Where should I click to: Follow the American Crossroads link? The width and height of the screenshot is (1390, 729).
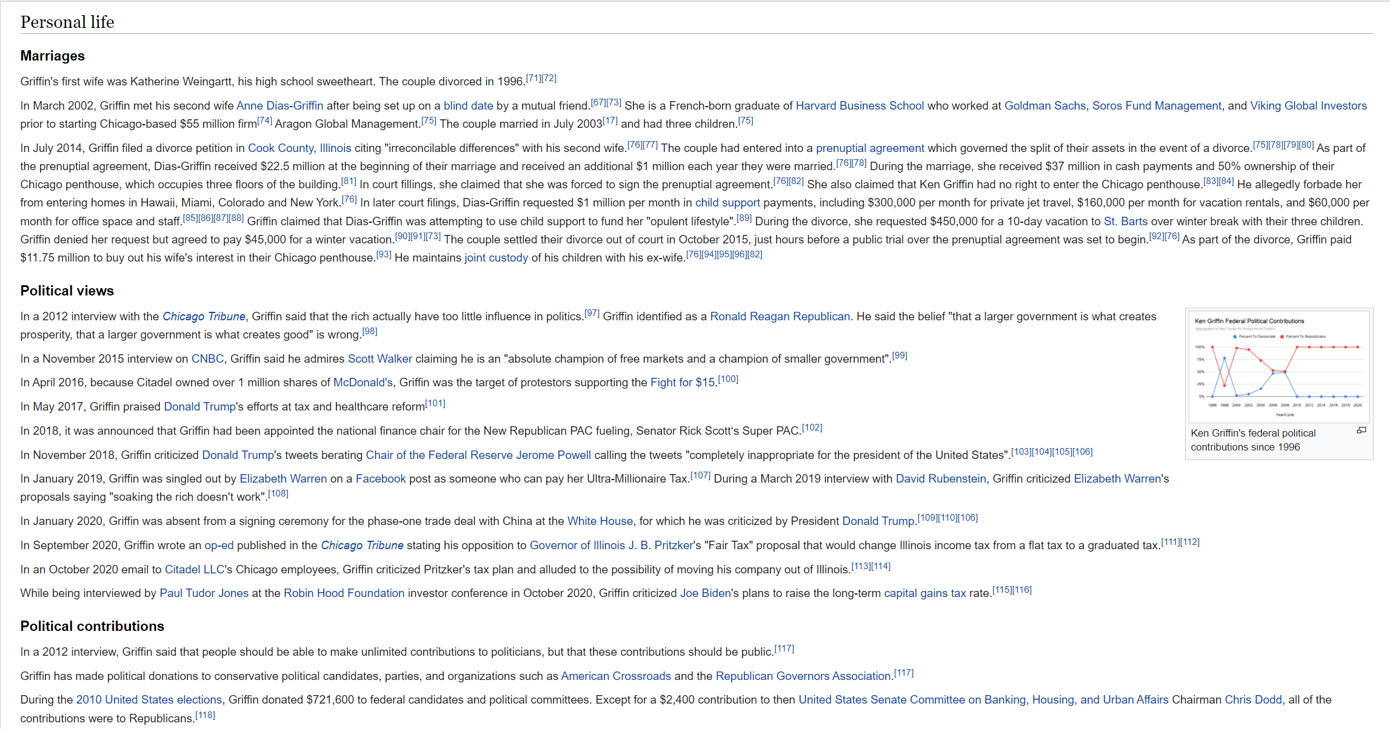click(x=616, y=676)
